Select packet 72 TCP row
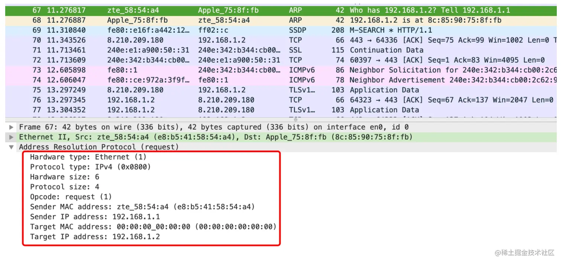 coord(281,60)
